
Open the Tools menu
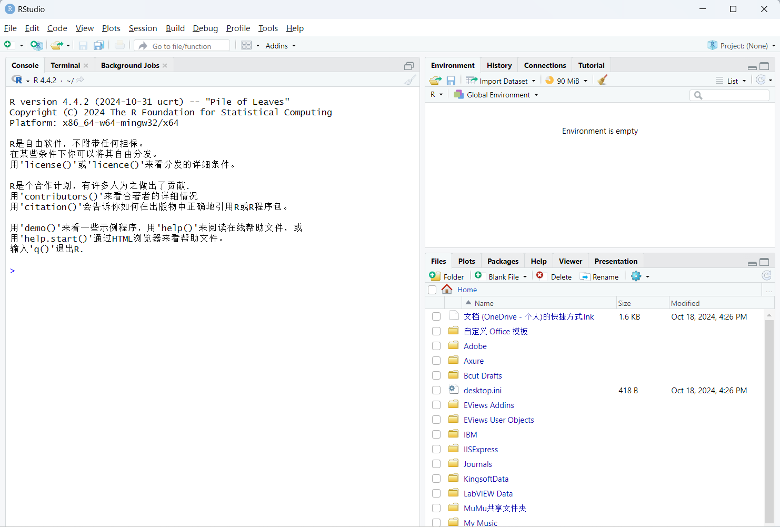coord(268,28)
